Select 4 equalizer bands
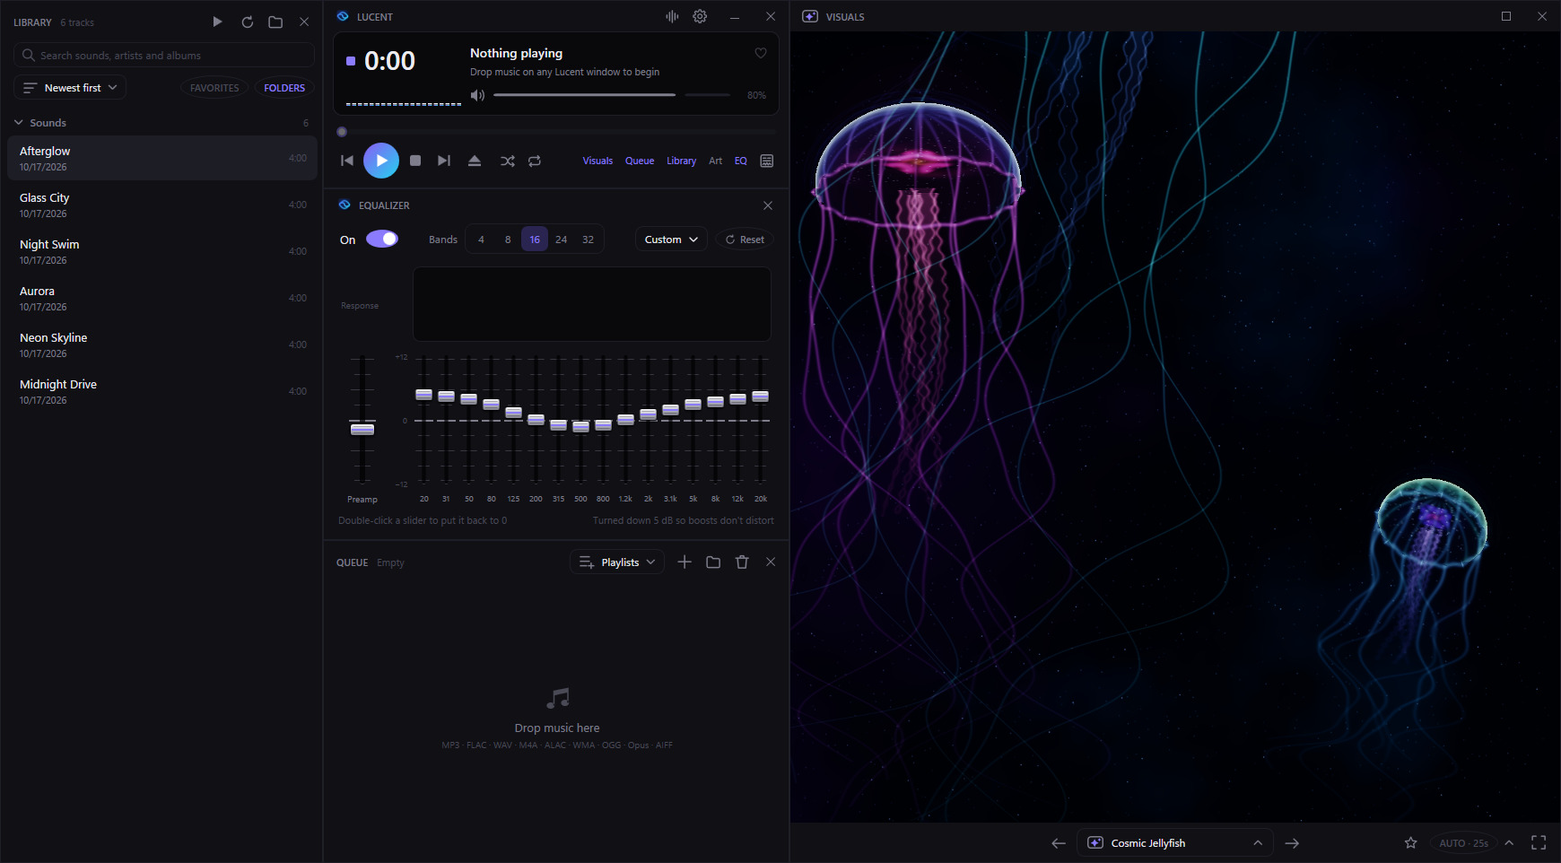1561x863 pixels. (481, 240)
